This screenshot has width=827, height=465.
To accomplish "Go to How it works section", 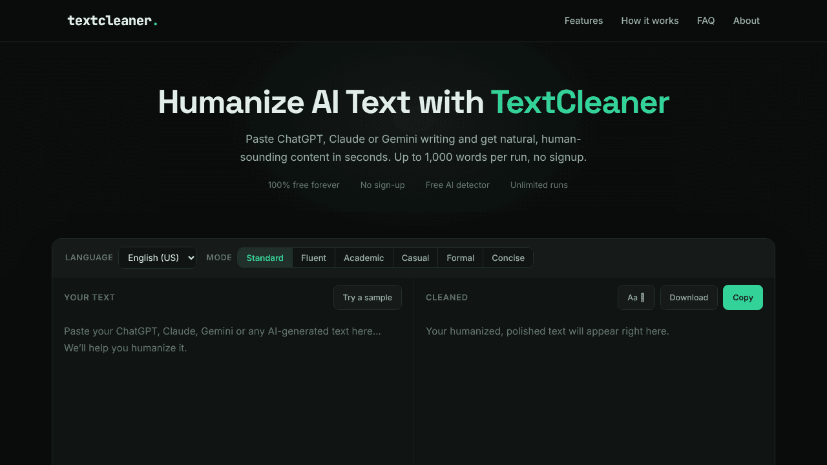I will [x=650, y=21].
